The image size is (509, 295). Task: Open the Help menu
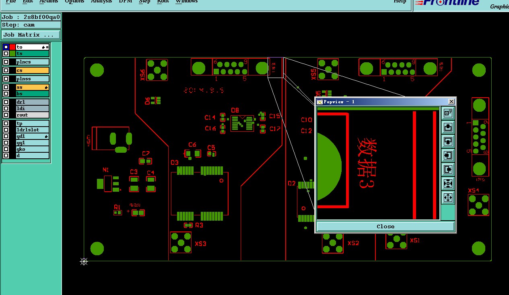(400, 2)
